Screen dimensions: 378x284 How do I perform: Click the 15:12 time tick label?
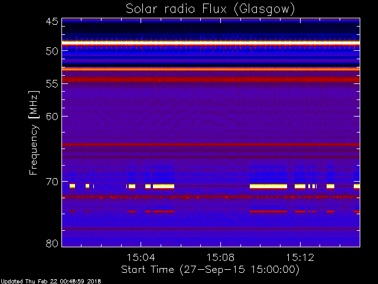(300, 257)
